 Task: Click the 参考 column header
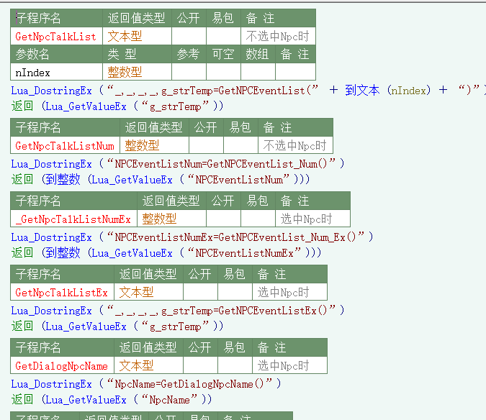point(189,54)
